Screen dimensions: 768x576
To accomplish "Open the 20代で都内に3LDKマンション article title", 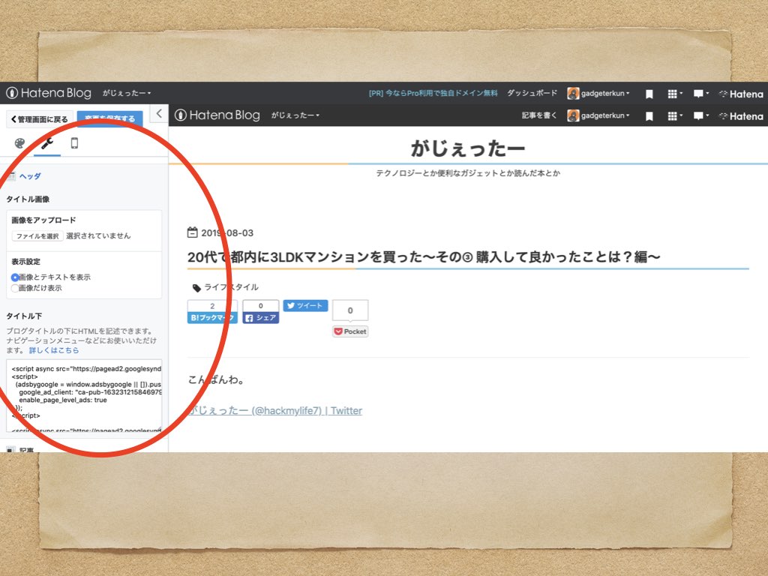I will pyautogui.click(x=424, y=256).
